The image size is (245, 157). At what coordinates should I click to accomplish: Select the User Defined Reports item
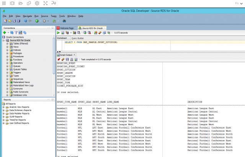19,123
